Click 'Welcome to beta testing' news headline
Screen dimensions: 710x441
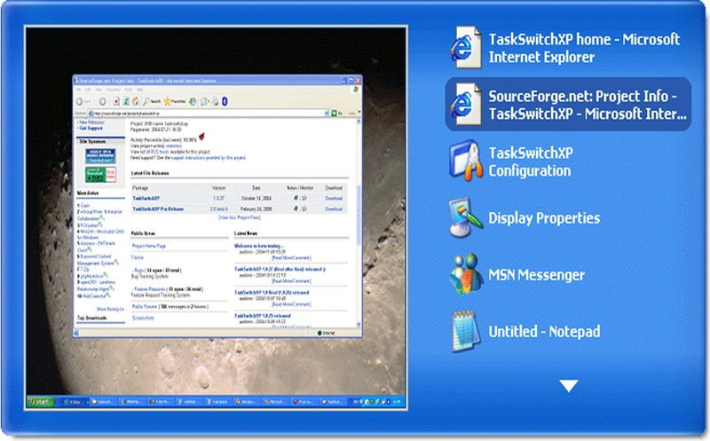pos(259,246)
